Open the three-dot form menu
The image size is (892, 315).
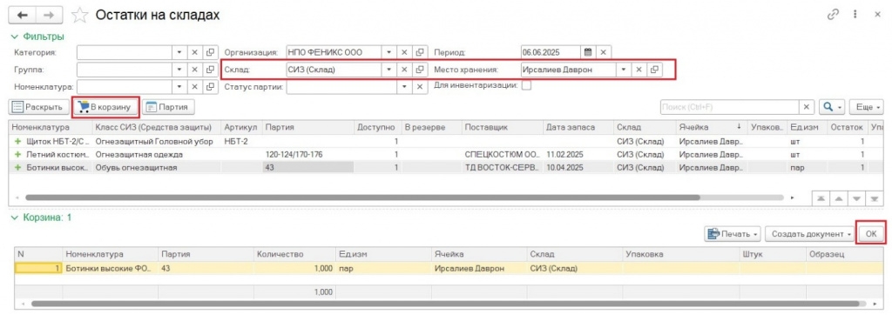[x=855, y=16]
